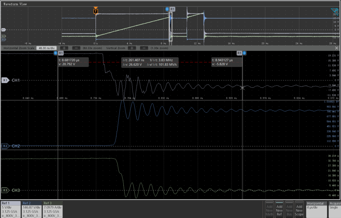The image size is (341, 218).
Task: Open the Ref 2 settings badge
Action: point(31,209)
